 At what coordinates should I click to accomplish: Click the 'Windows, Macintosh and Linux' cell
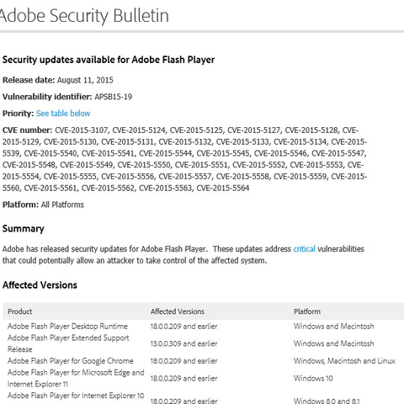[x=344, y=361]
